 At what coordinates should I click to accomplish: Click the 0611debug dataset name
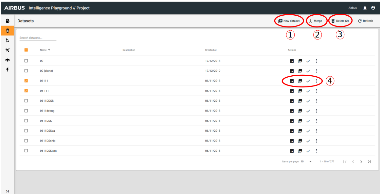tap(47, 111)
